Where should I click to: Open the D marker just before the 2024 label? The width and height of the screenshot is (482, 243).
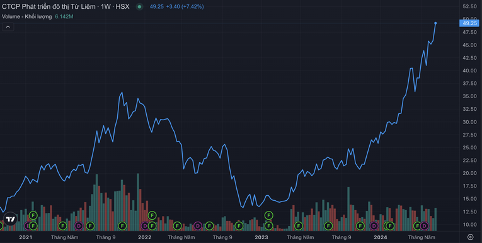[374, 226]
